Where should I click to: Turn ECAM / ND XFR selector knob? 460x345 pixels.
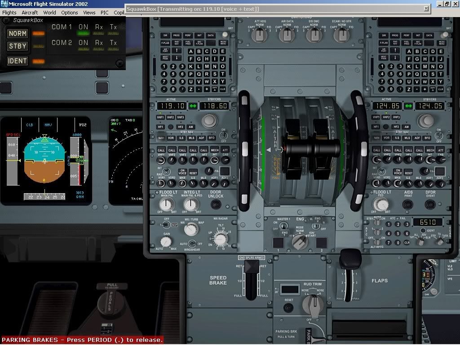[341, 35]
